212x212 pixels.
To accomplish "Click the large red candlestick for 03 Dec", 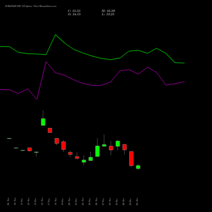I will [131, 159].
